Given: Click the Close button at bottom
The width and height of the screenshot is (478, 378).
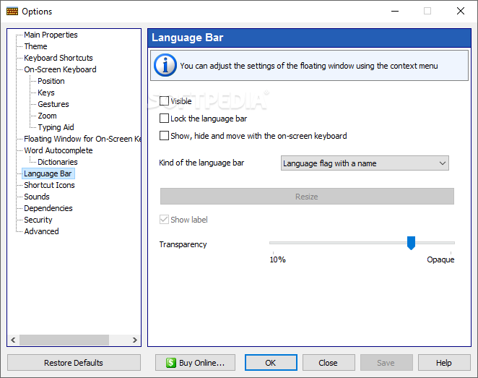Looking at the screenshot, I should click(329, 363).
